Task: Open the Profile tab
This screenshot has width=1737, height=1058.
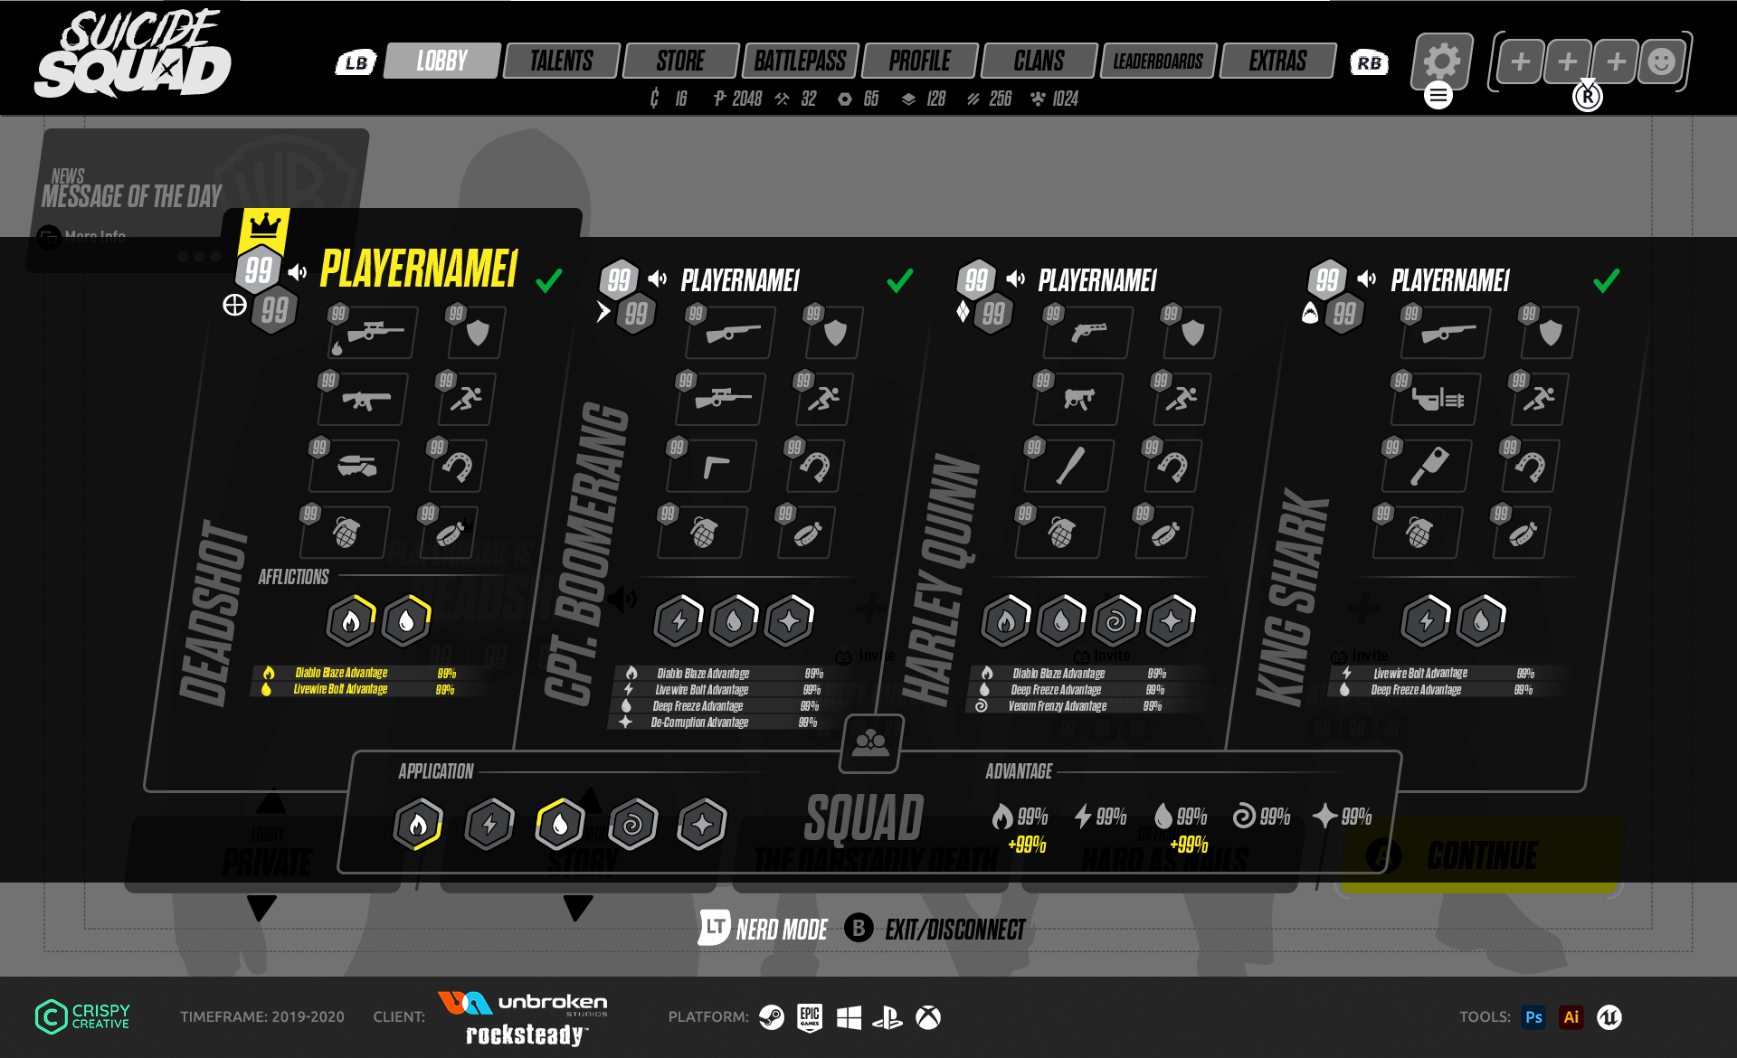Action: pos(919,61)
